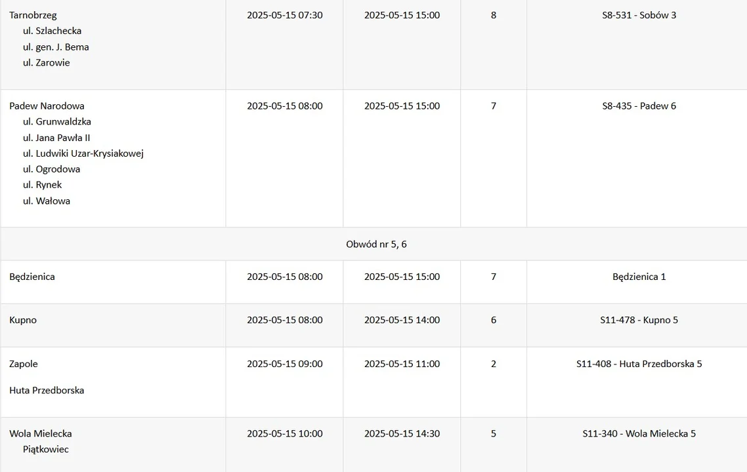The height and width of the screenshot is (472, 747).
Task: Click station S11-340 - Wola Mielecka 5
Action: (x=639, y=434)
